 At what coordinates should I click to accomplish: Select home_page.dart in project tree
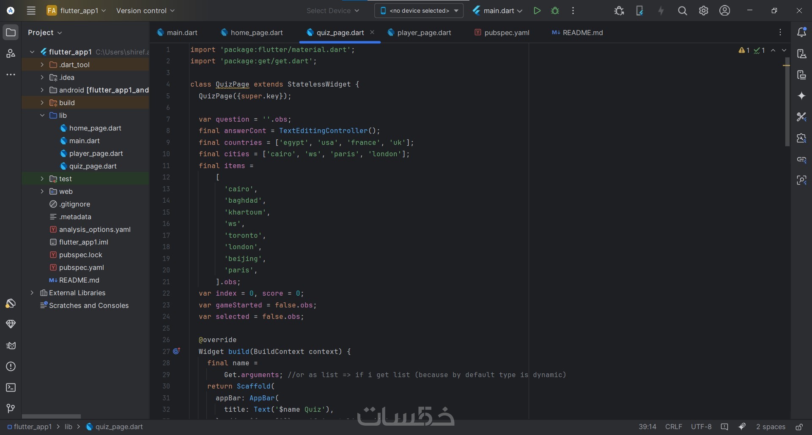[91, 128]
